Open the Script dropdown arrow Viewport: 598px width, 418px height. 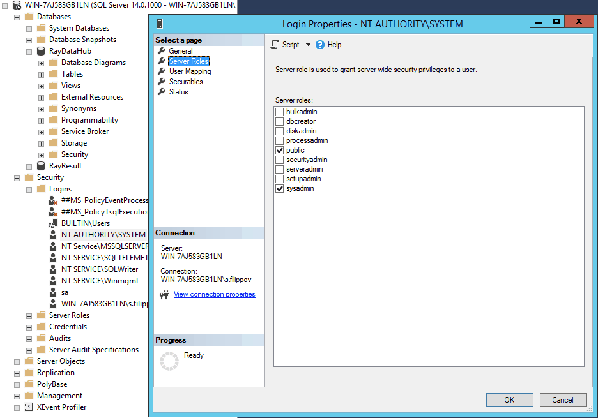click(308, 45)
